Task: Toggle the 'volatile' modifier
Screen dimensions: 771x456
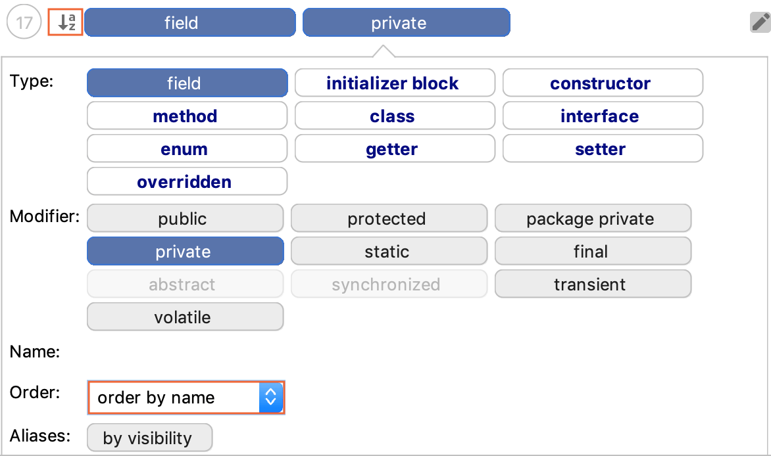Action: 185,317
